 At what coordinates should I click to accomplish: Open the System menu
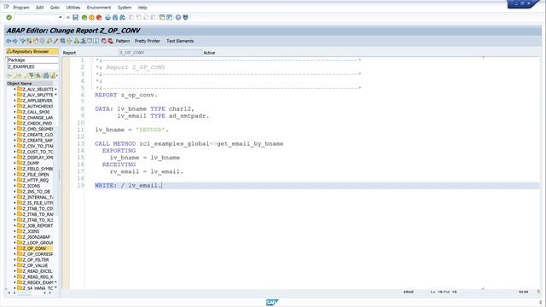pos(125,8)
